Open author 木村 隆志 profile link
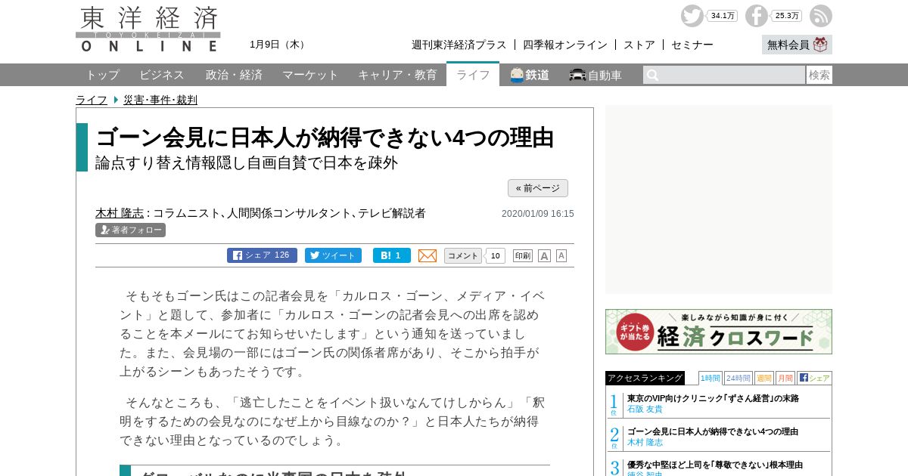The image size is (908, 476). click(120, 213)
